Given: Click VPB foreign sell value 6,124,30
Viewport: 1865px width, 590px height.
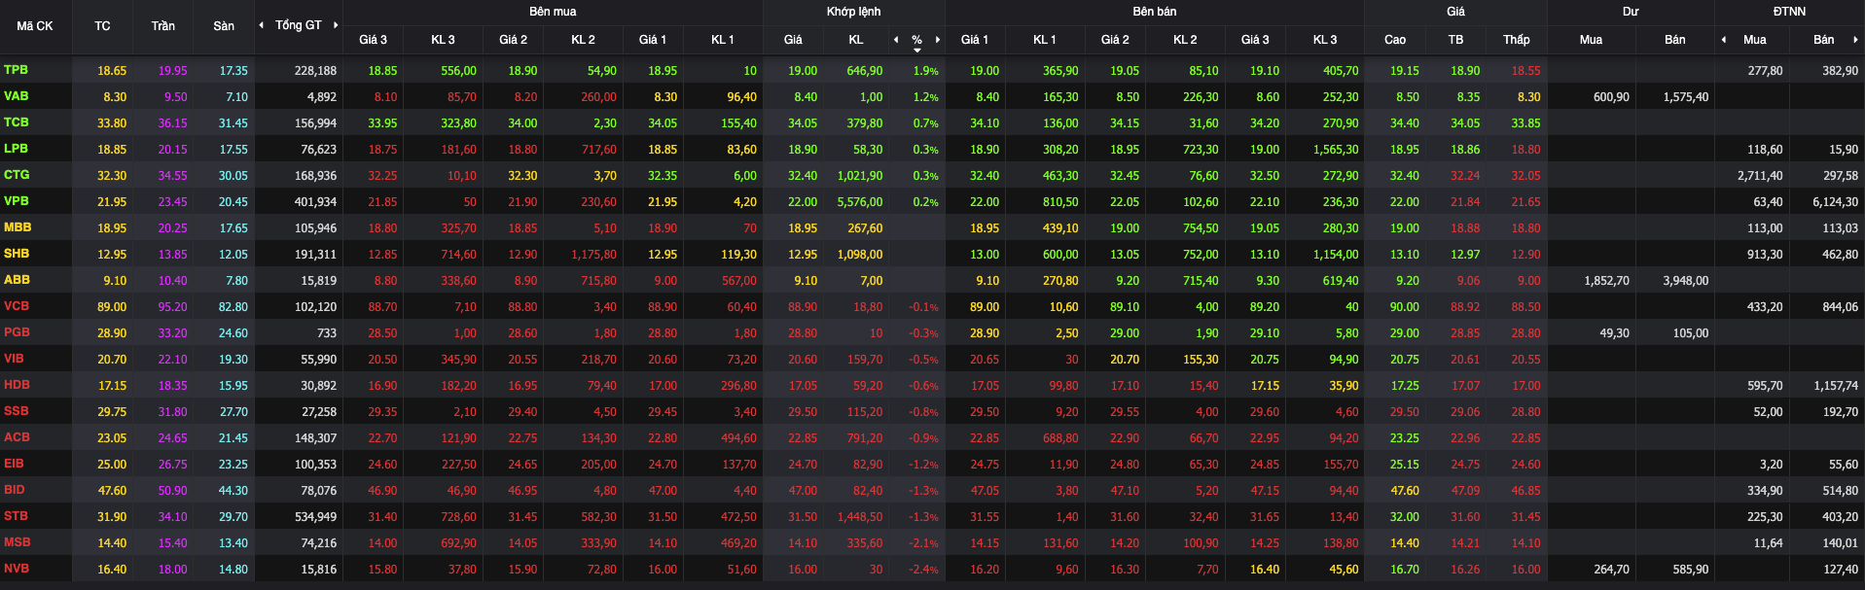Looking at the screenshot, I should point(1835,202).
